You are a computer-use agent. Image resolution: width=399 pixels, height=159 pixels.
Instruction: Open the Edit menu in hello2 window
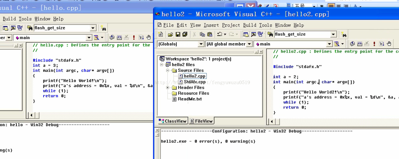182,25
